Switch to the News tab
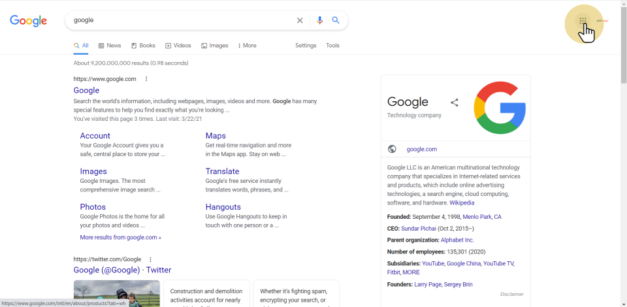 click(110, 46)
